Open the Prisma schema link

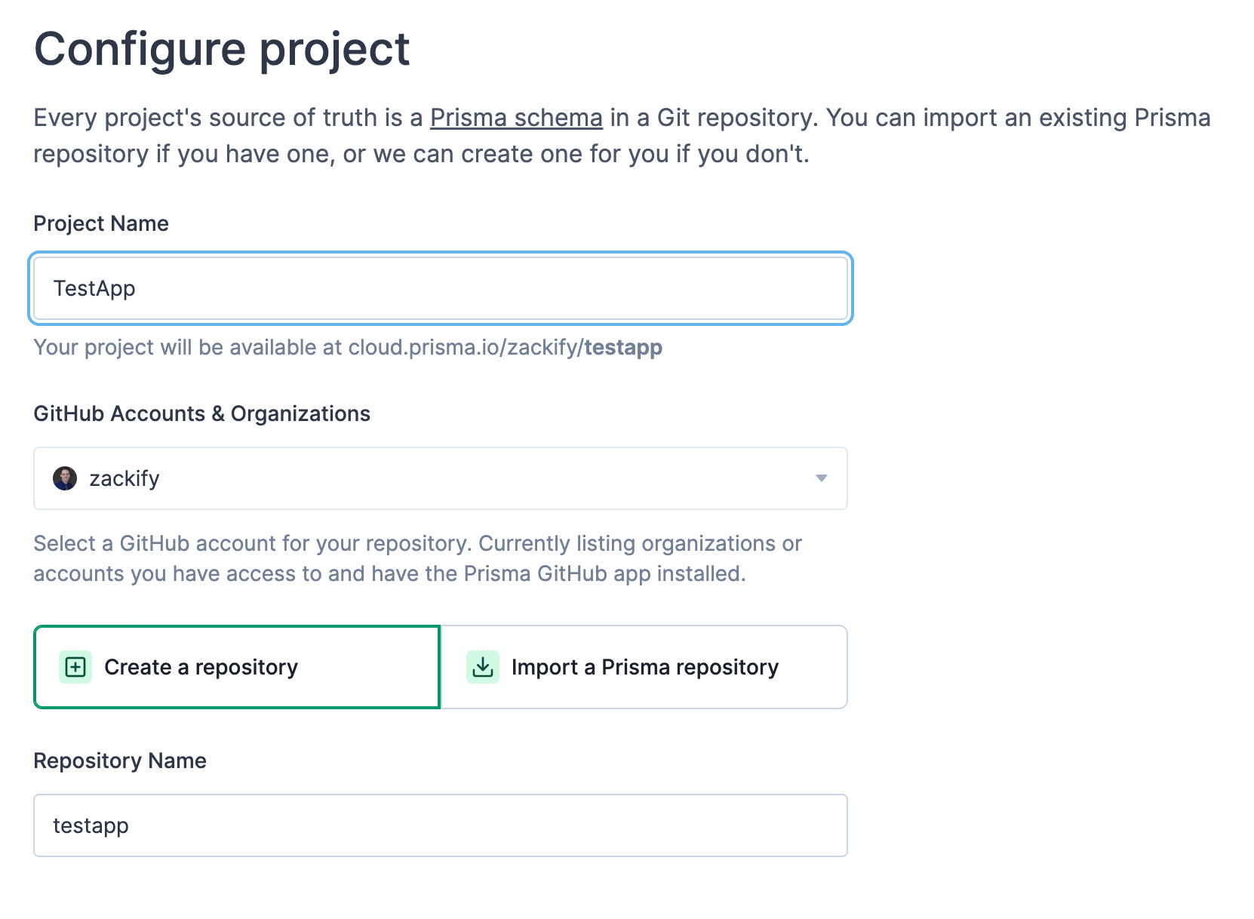click(515, 118)
